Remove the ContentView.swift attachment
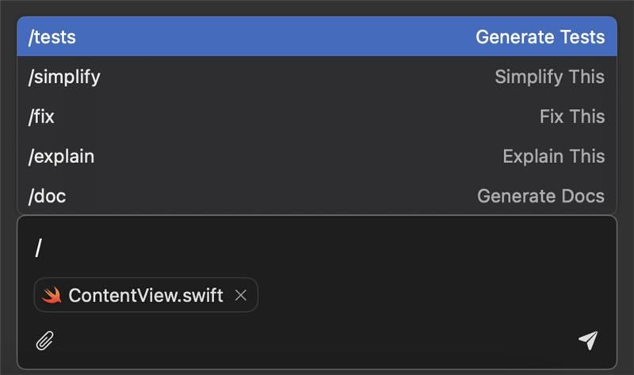The width and height of the screenshot is (634, 375). coord(241,295)
